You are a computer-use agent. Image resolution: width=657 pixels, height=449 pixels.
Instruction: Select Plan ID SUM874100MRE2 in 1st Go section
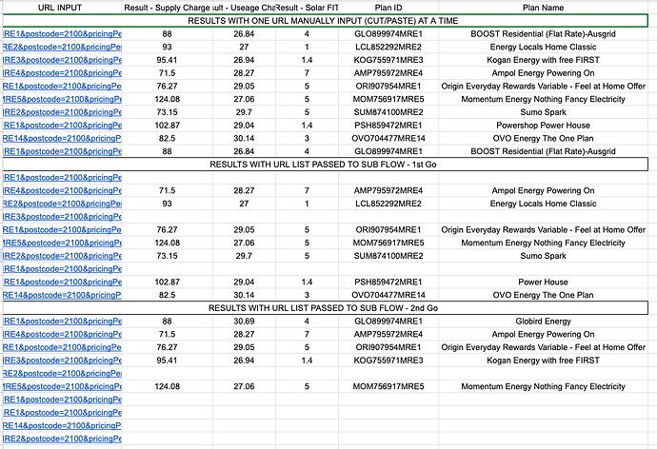pos(388,256)
